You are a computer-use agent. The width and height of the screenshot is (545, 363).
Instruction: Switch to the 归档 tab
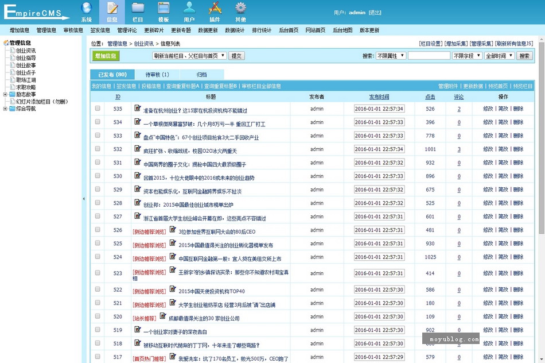[201, 75]
